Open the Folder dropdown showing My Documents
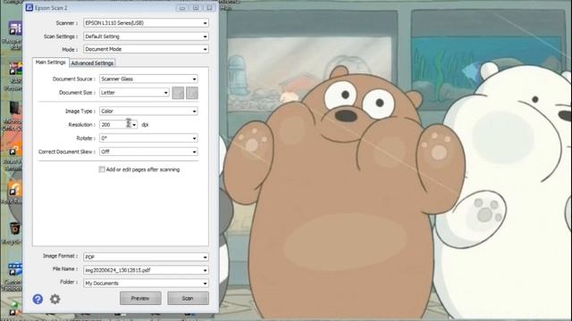 146,284
